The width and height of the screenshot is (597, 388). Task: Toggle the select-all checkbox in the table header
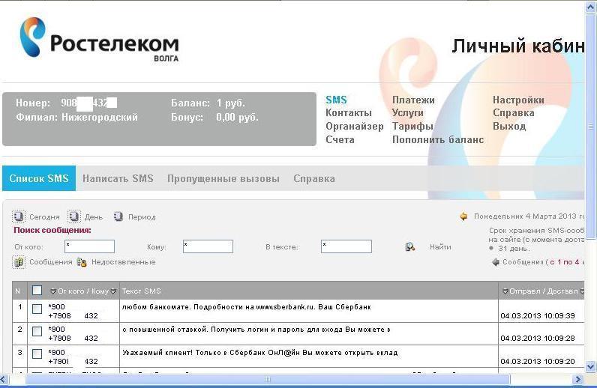pyautogui.click(x=37, y=291)
